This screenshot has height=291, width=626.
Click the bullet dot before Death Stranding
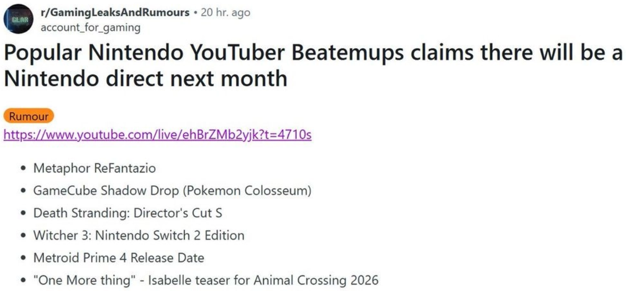click(24, 214)
